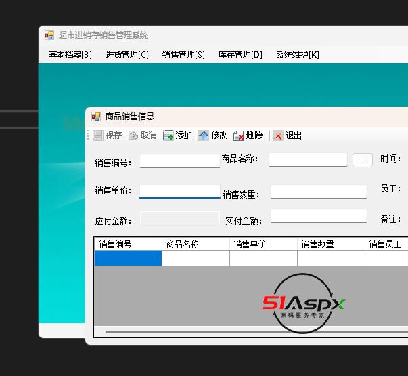
Task: Click the 删除 delete toolbar button
Action: point(248,135)
